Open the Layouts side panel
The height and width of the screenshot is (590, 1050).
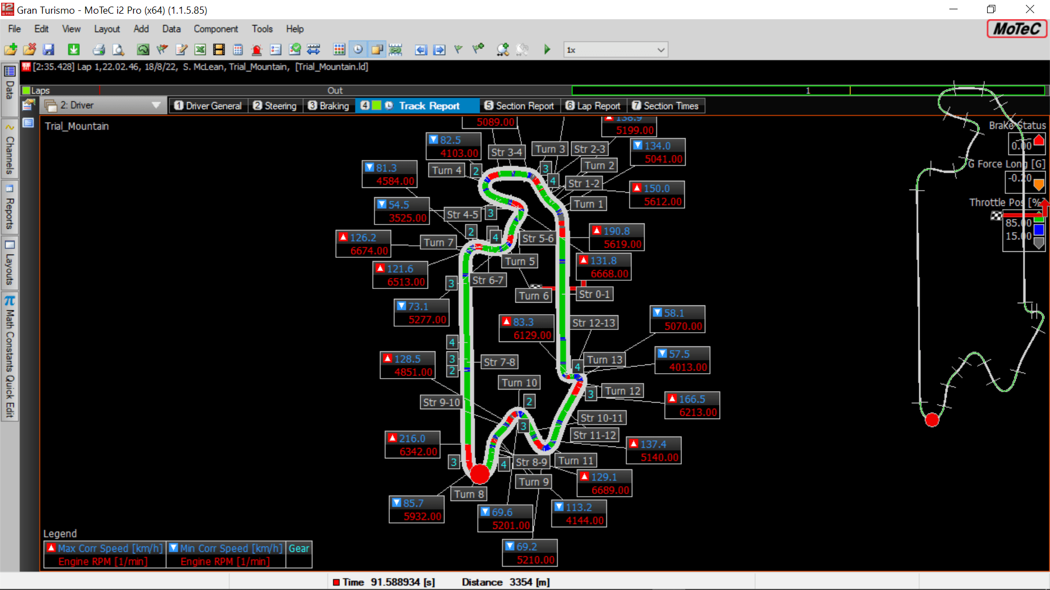pos(9,263)
